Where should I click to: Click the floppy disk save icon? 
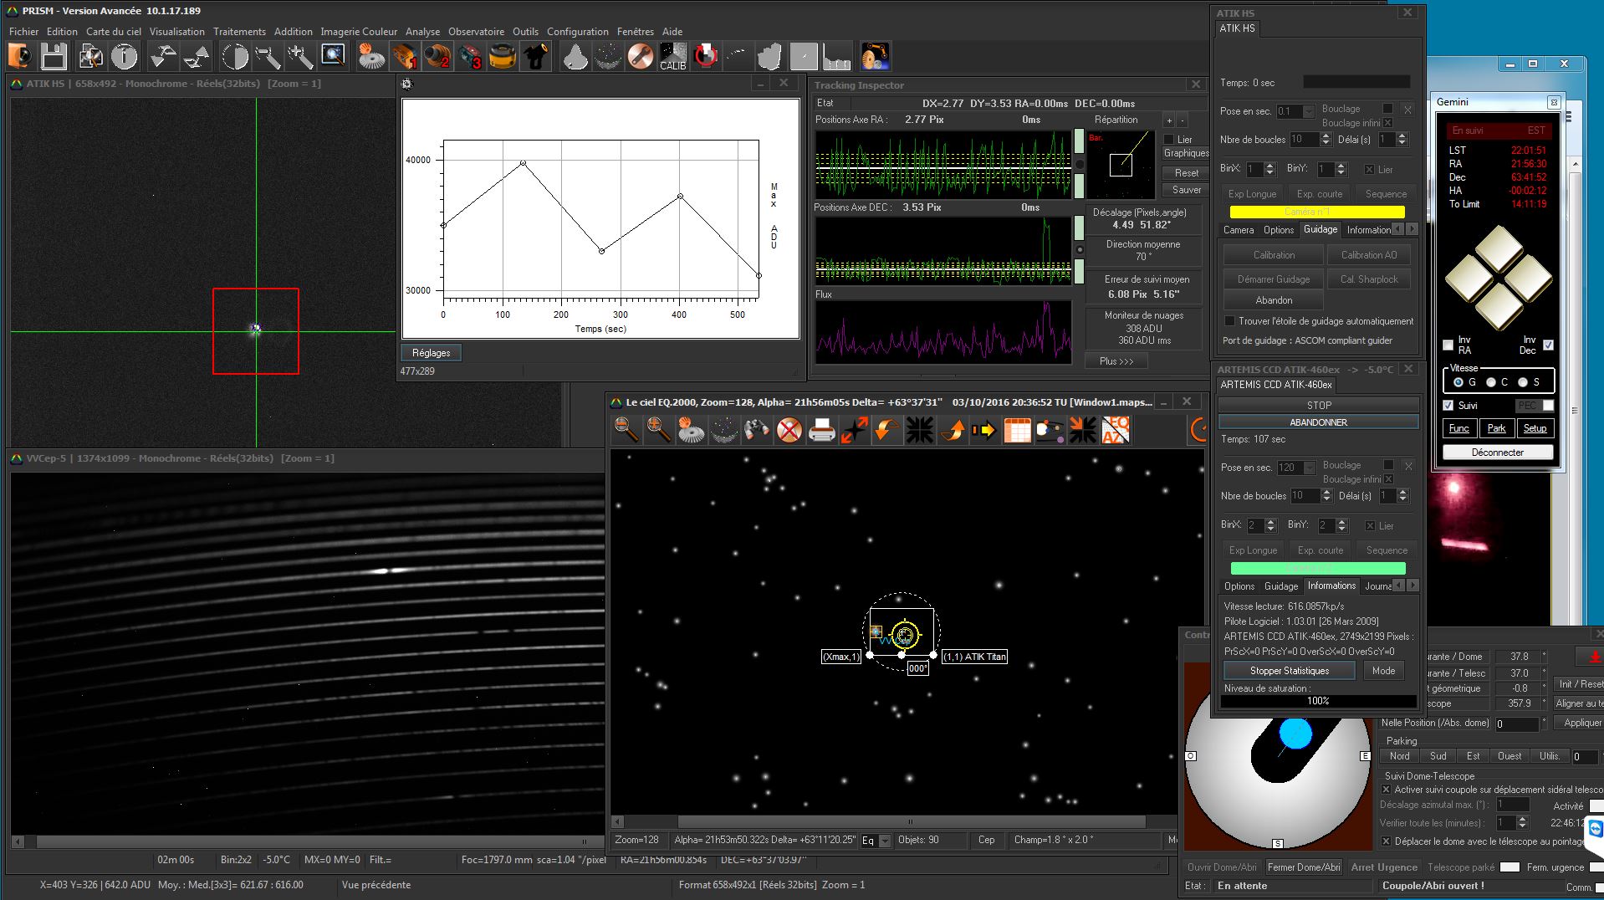pos(54,57)
